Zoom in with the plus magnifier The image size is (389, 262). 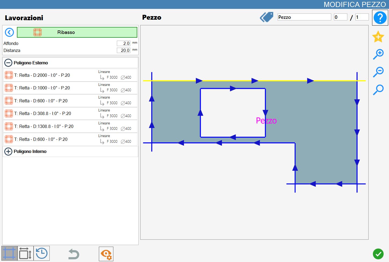pyautogui.click(x=378, y=54)
